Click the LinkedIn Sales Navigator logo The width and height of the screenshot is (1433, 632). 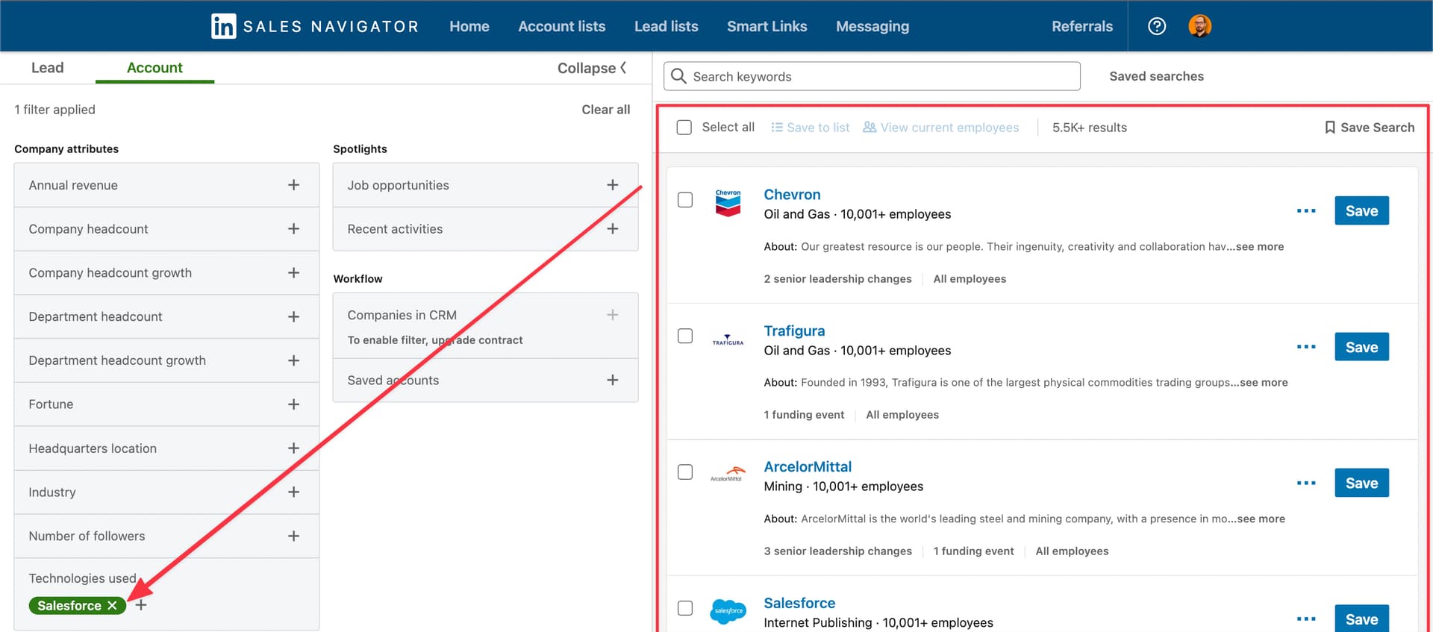tap(314, 26)
